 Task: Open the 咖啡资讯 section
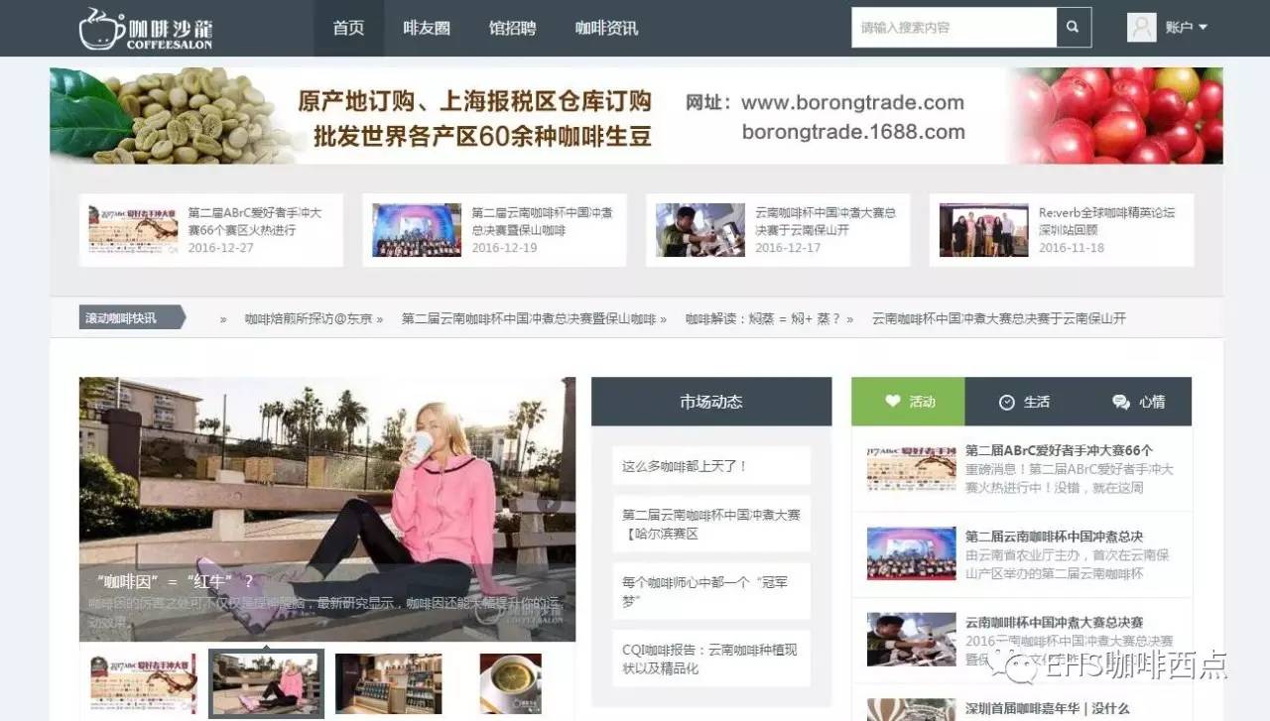pyautogui.click(x=605, y=28)
